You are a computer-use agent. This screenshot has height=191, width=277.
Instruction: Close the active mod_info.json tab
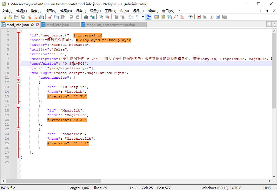point(37,25)
